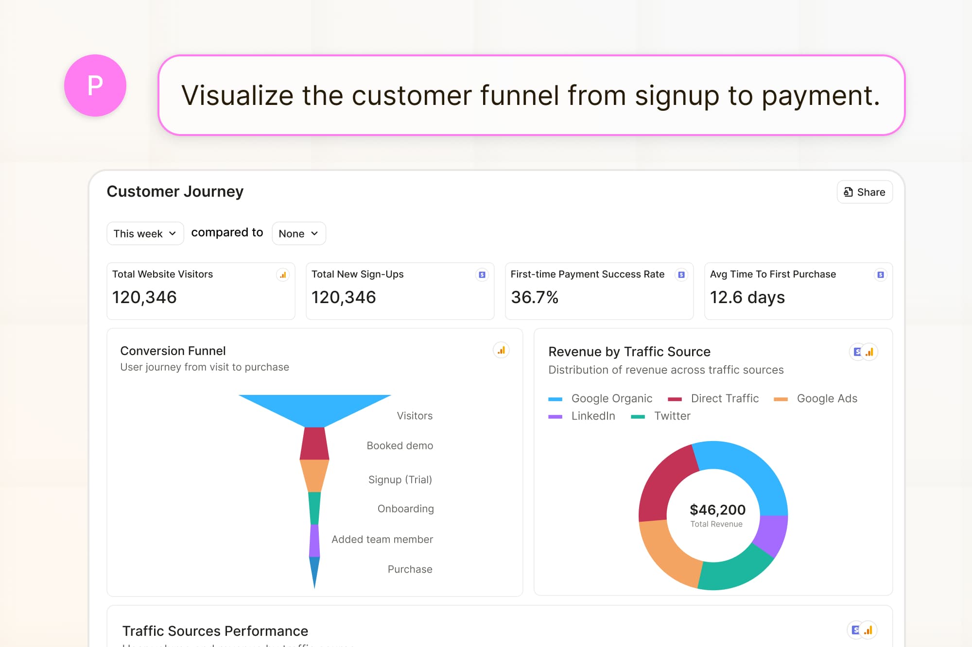Select the Customer Journey heading

click(x=175, y=191)
